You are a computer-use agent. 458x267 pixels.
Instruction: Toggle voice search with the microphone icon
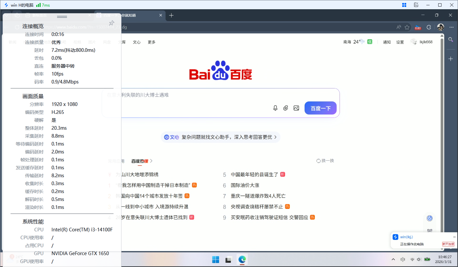(x=275, y=108)
